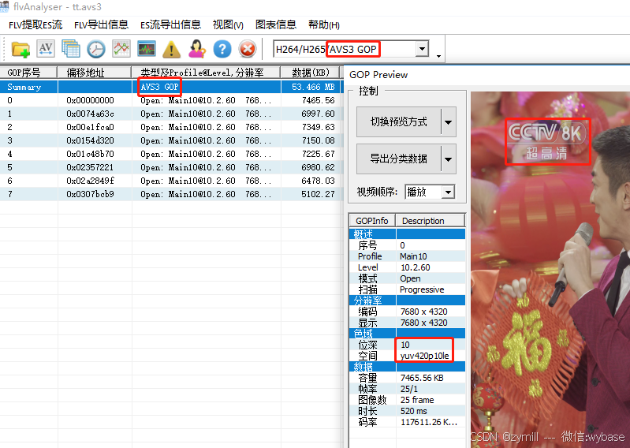Click the 概述 section header in GOPInfo
This screenshot has width=630, height=448.
click(x=408, y=233)
